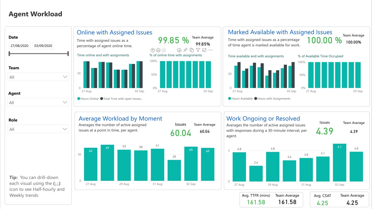The image size is (372, 209).
Task: Click the 100.00 % green value
Action: pos(324,40)
